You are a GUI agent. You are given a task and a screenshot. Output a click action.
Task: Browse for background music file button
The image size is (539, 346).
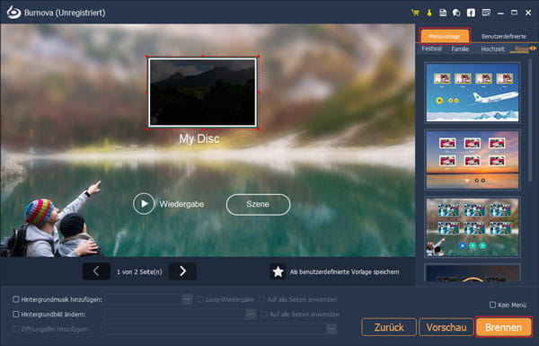point(187,299)
